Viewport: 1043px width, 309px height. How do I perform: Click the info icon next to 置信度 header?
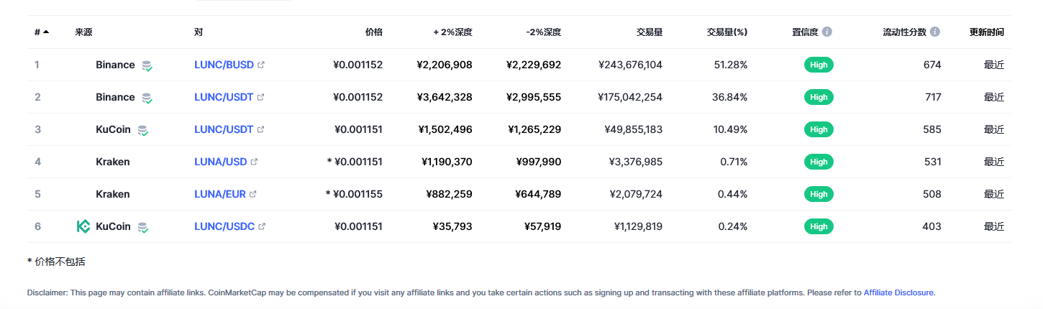[x=827, y=32]
